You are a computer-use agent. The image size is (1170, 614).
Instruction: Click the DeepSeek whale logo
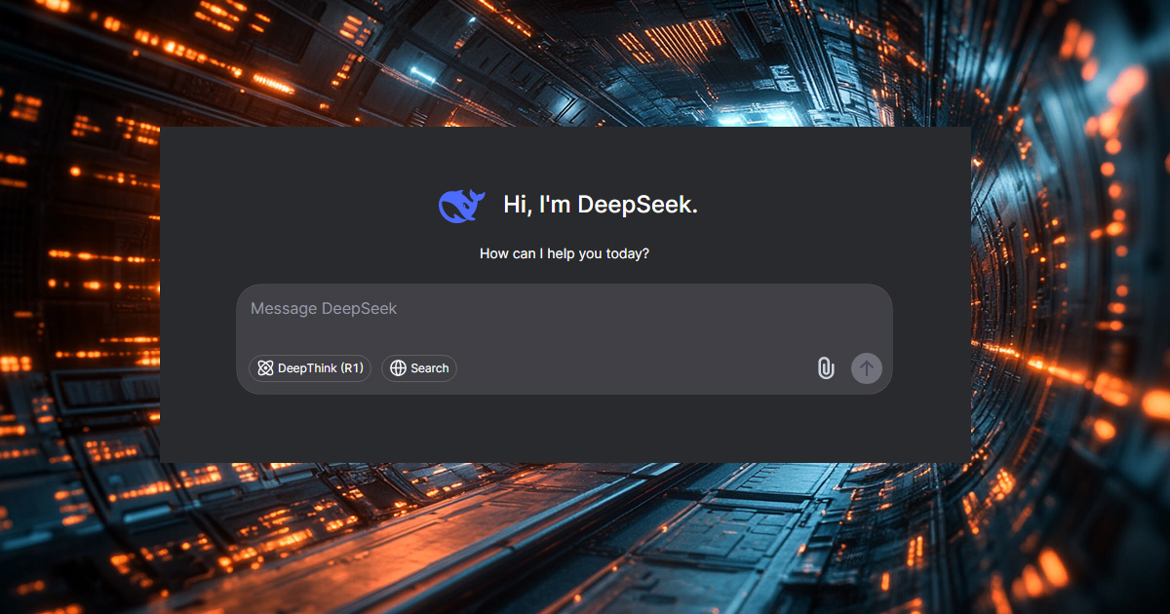click(462, 206)
